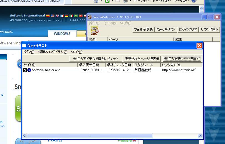
Task: Select the Italian flag on Softonic
Action: point(71,16)
